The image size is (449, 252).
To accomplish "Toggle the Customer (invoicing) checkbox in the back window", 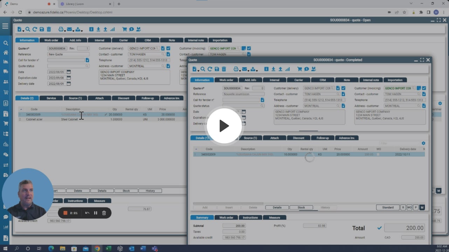I will tap(249, 48).
